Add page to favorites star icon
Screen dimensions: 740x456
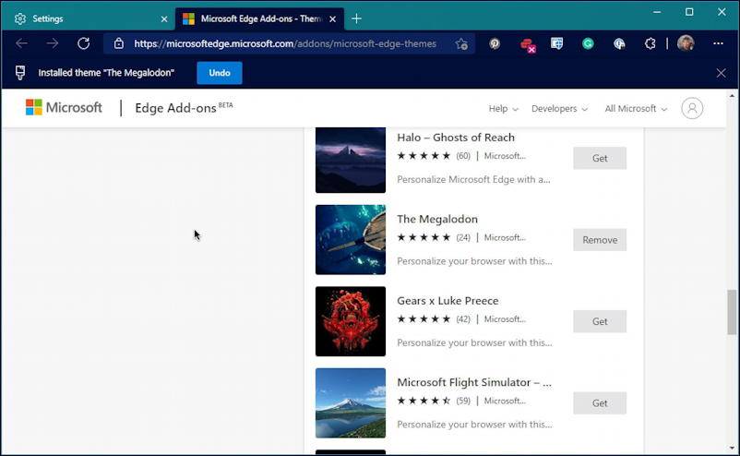click(461, 44)
